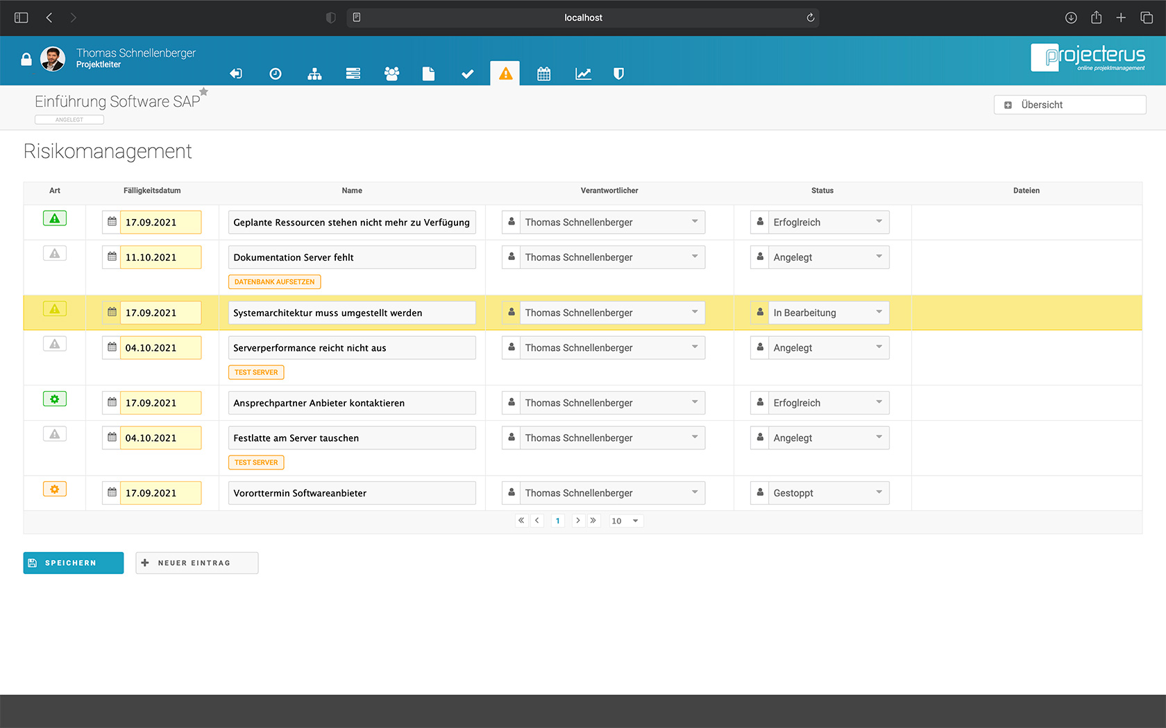Click the back-arrow exit icon in navigation
The image size is (1166, 728).
236,73
